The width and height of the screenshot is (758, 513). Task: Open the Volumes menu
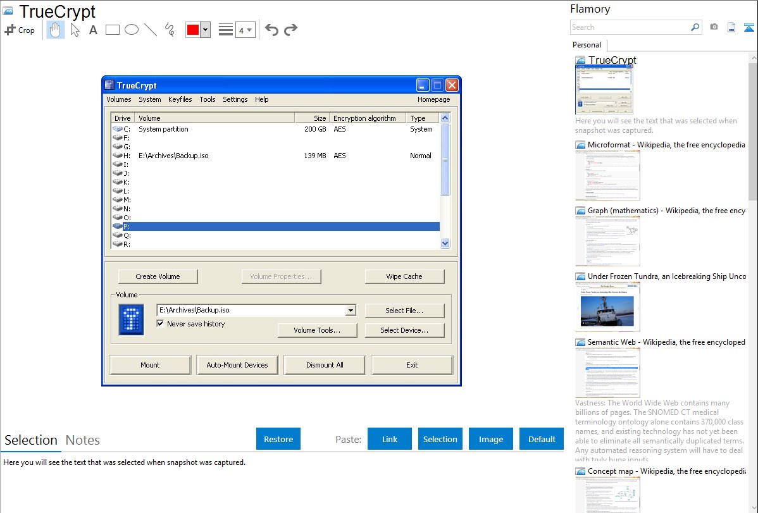click(x=119, y=99)
